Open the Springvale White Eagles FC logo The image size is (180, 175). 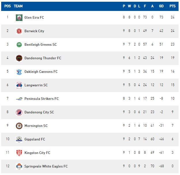(19, 166)
